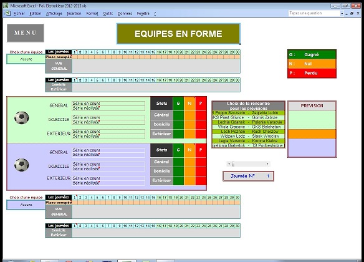Click the Excel application icon in title bar
Viewport: 364px width, 262px height.
click(x=6, y=6)
